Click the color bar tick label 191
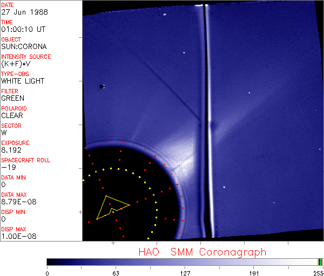The image size is (324, 276). point(253,272)
